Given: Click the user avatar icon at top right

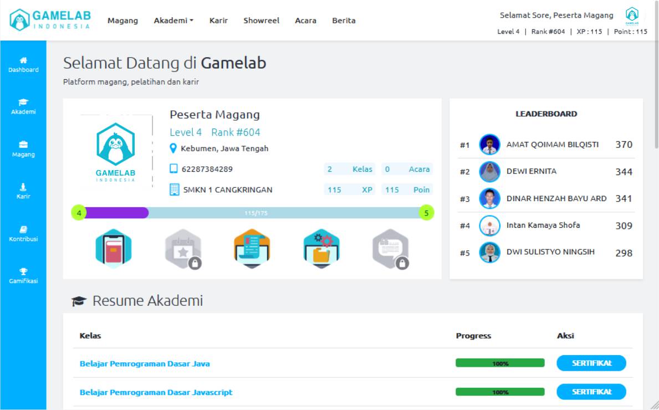Looking at the screenshot, I should click(632, 17).
